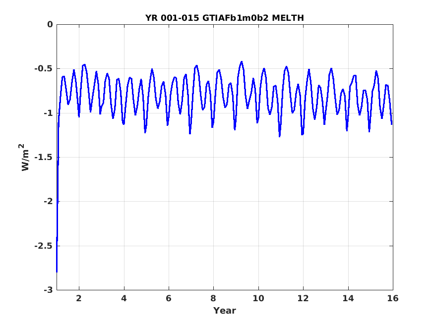Click the y-axis tick label '-0.5'
The image size is (434, 325).
[44, 68]
